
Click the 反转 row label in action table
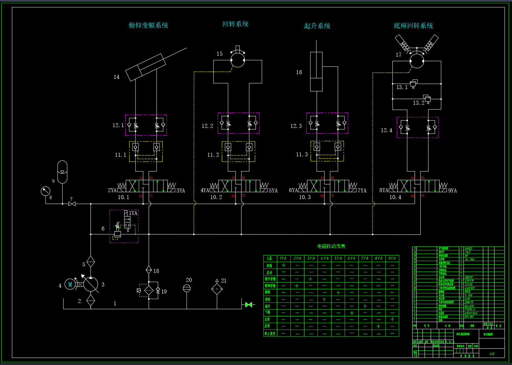(x=267, y=326)
